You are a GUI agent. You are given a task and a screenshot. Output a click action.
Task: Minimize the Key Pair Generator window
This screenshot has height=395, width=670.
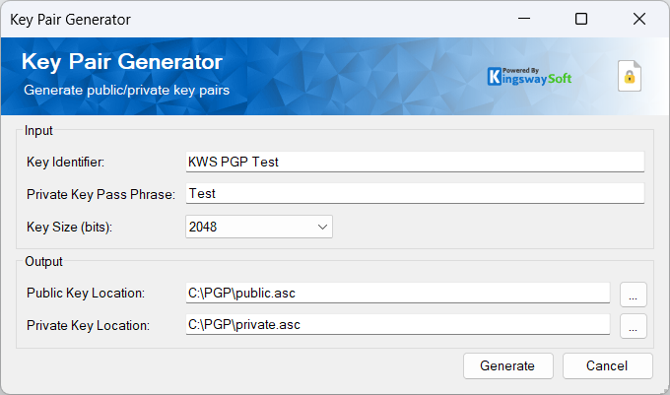click(x=524, y=19)
